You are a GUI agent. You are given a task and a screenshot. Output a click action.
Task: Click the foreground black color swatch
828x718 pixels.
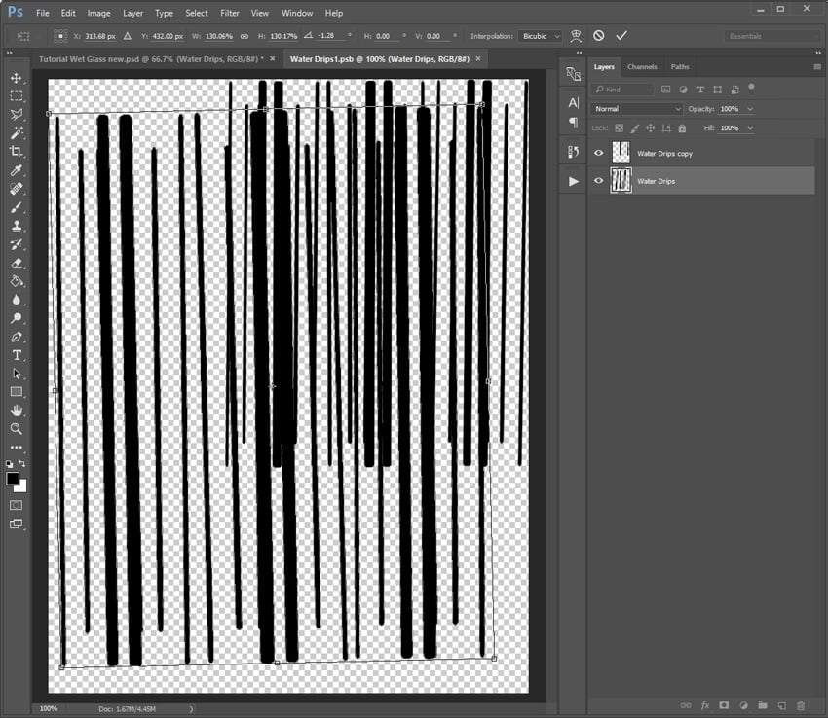point(13,479)
